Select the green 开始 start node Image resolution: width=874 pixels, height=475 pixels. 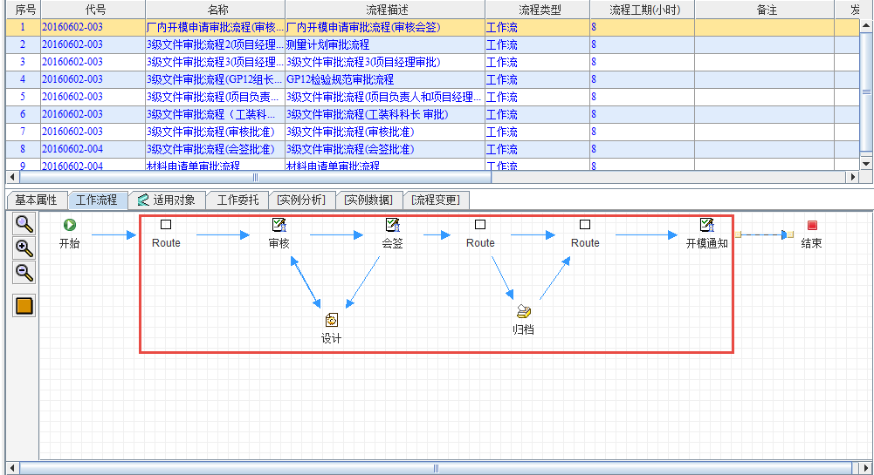(x=70, y=225)
